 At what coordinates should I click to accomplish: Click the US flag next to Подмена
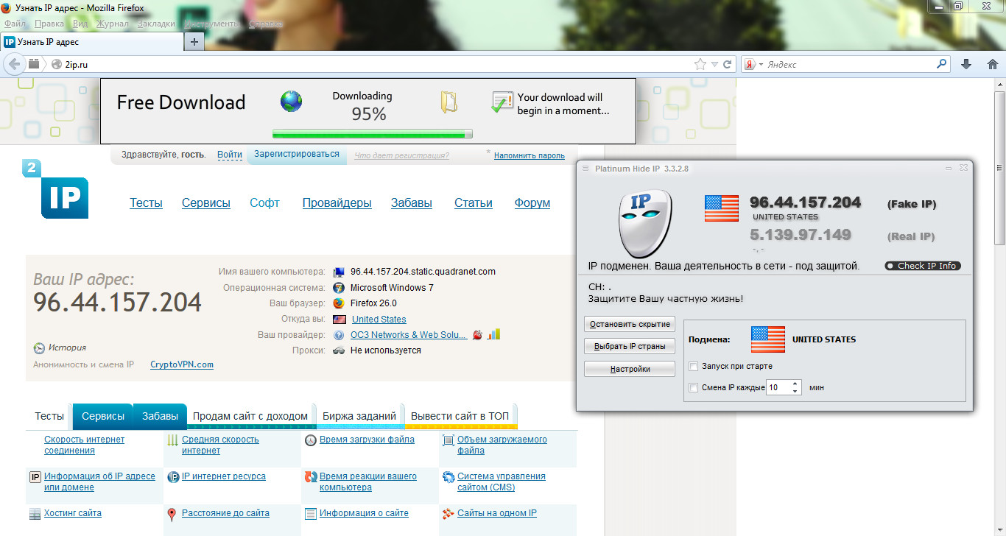[768, 339]
